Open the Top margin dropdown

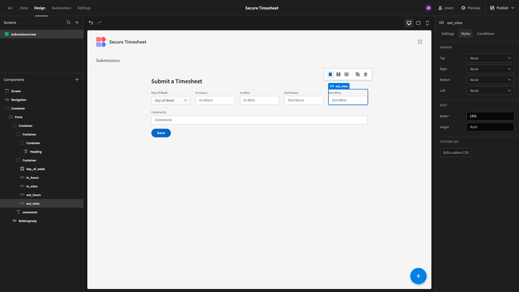tap(490, 58)
